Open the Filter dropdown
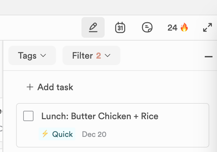The image size is (217, 152). (91, 55)
